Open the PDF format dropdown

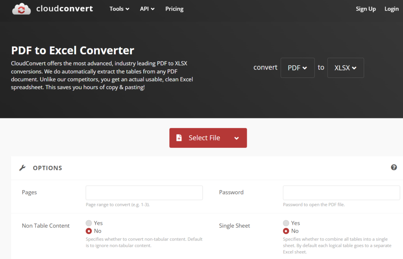coord(297,68)
